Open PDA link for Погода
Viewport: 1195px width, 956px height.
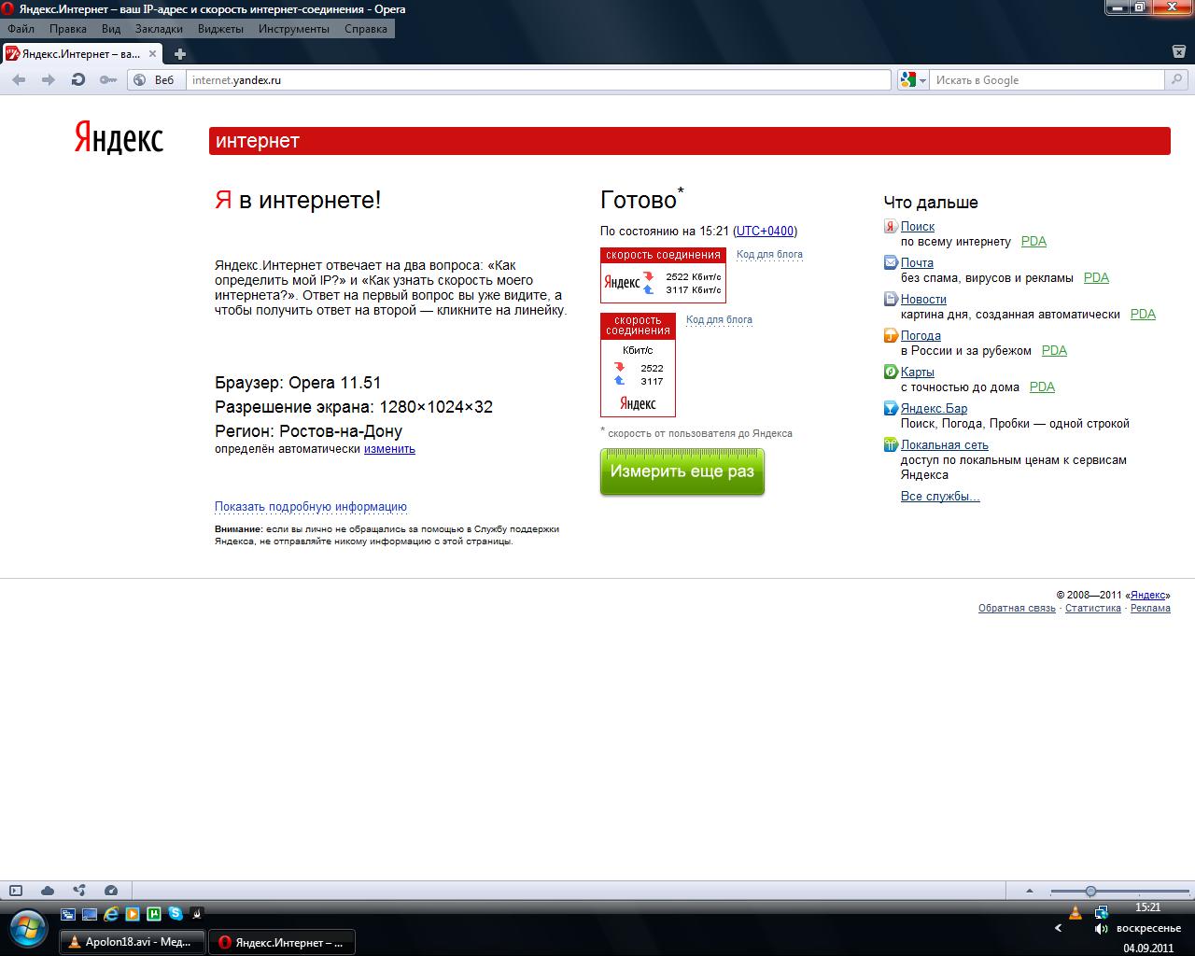coord(1054,350)
